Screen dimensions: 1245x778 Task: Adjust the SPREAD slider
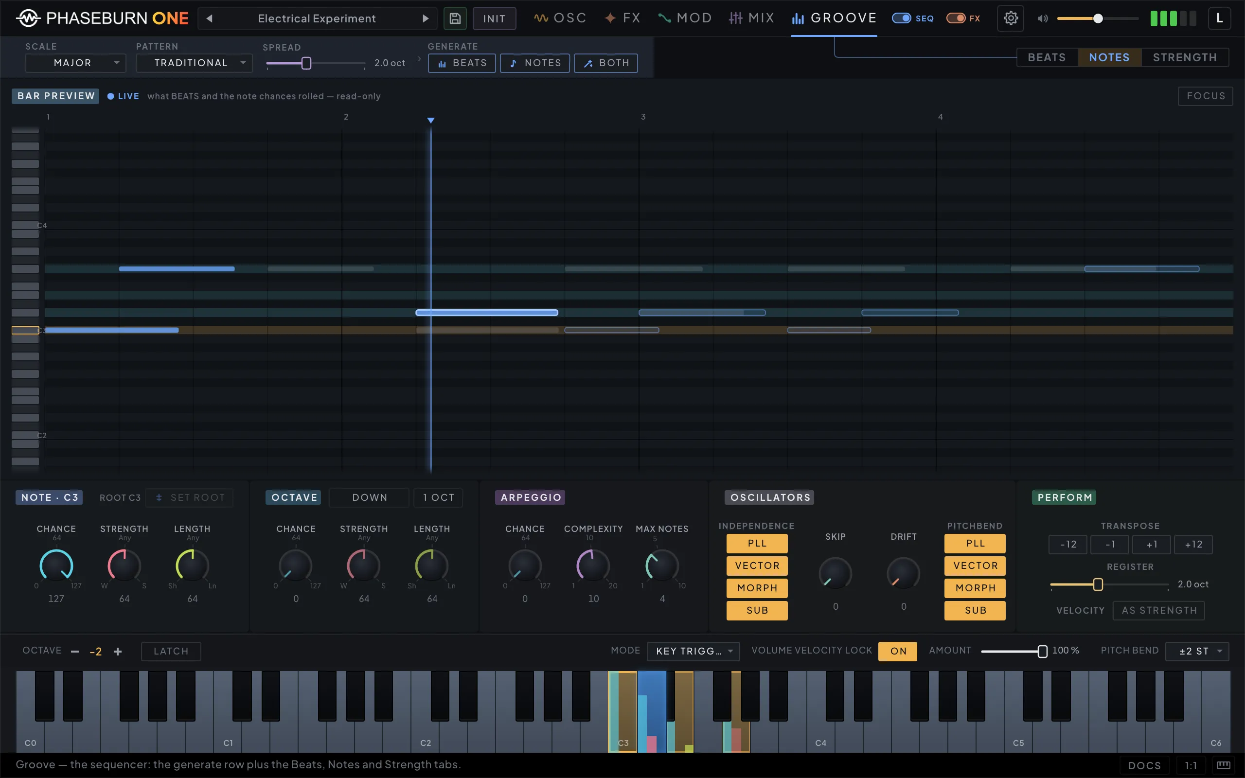316,63
